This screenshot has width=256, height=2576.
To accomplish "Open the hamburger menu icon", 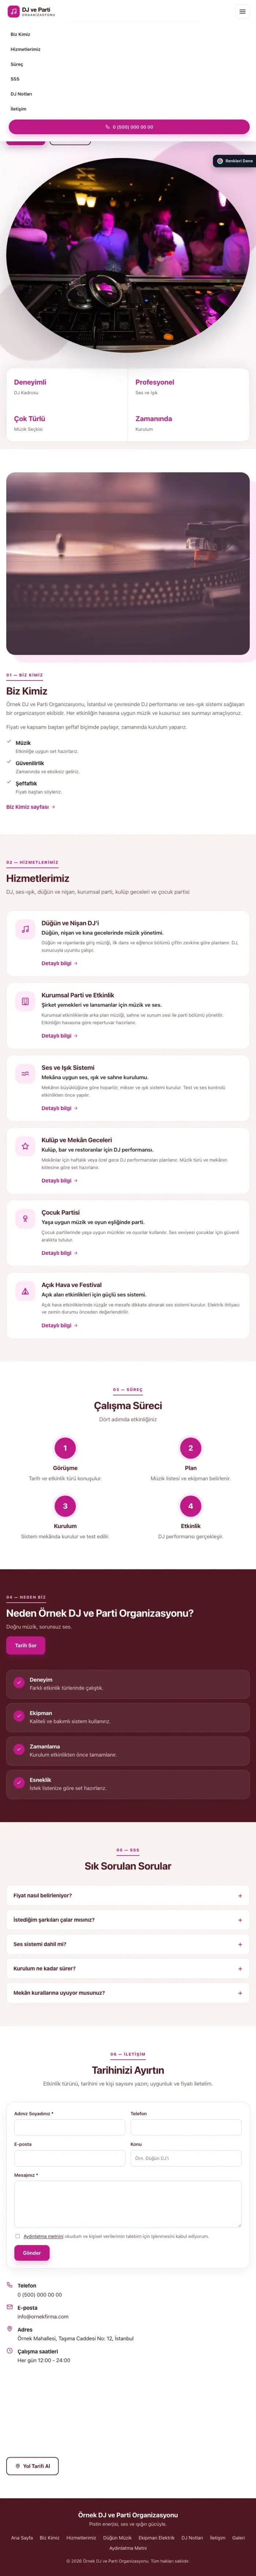I will point(242,12).
